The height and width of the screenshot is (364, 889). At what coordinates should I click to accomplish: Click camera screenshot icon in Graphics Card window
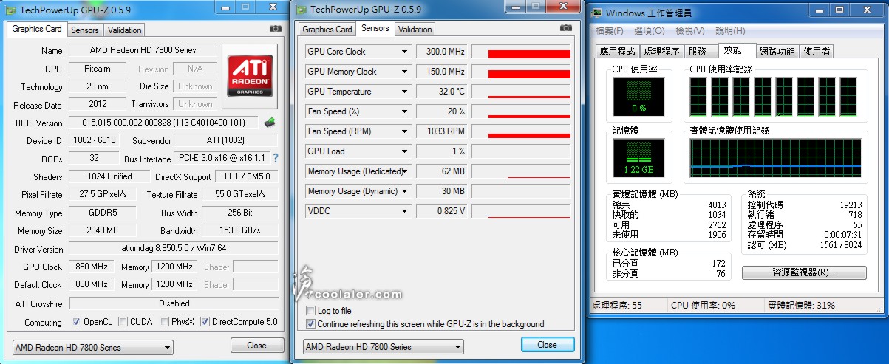276,29
